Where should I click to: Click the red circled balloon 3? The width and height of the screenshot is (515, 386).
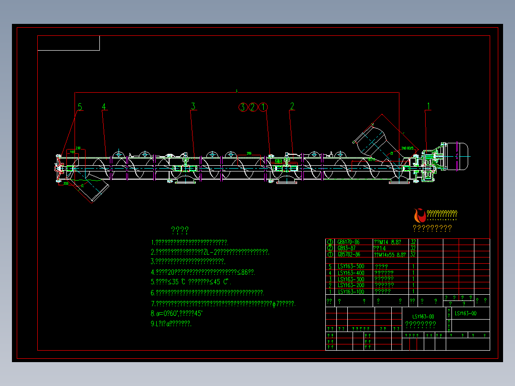243,107
